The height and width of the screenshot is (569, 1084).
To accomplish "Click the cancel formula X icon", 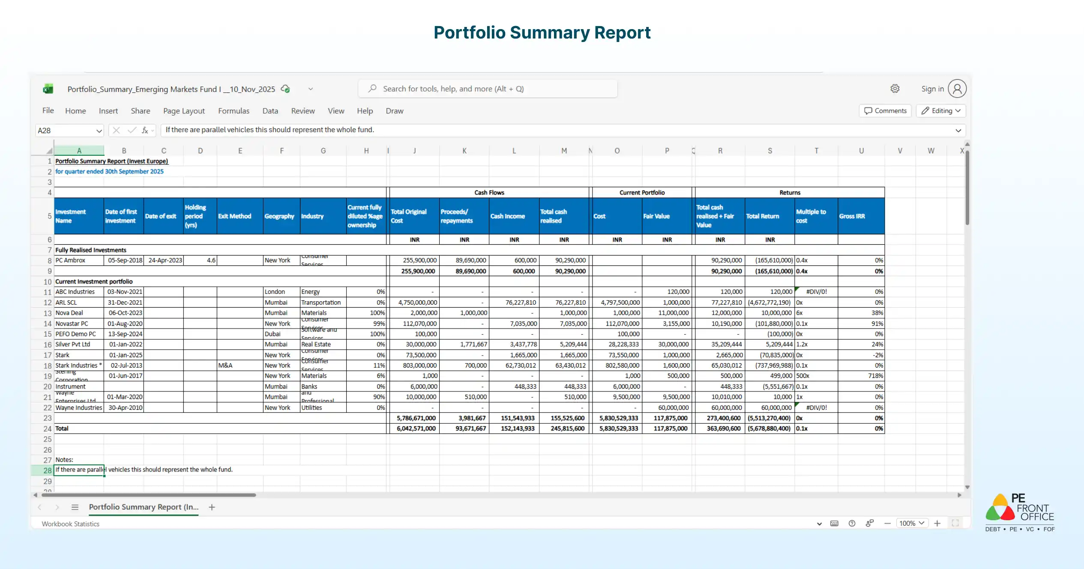I will [116, 130].
